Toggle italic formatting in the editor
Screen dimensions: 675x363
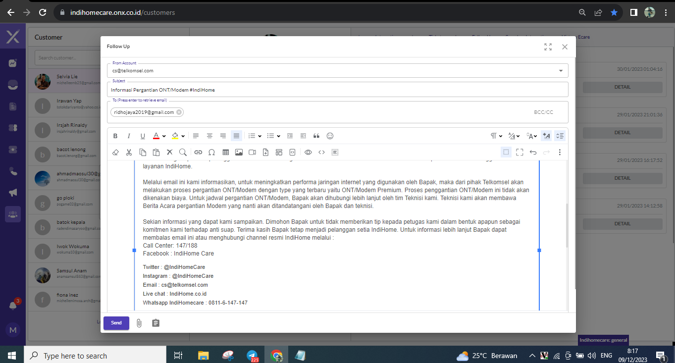pyautogui.click(x=129, y=136)
